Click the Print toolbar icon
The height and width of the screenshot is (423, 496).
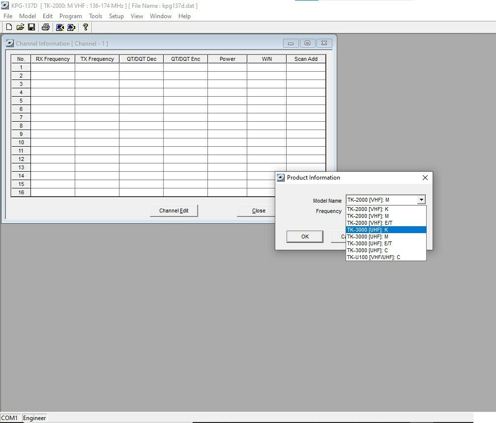(x=46, y=27)
